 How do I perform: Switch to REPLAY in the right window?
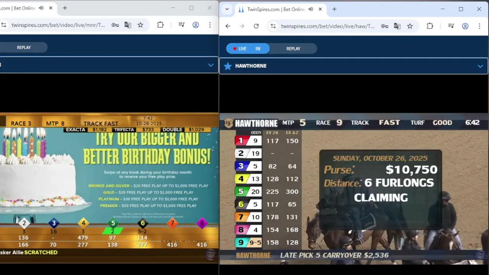click(293, 49)
